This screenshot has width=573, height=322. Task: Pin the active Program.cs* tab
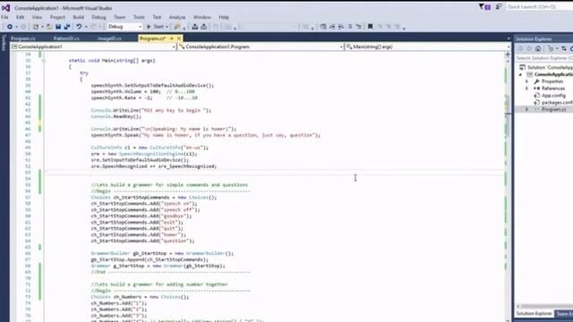(x=171, y=38)
